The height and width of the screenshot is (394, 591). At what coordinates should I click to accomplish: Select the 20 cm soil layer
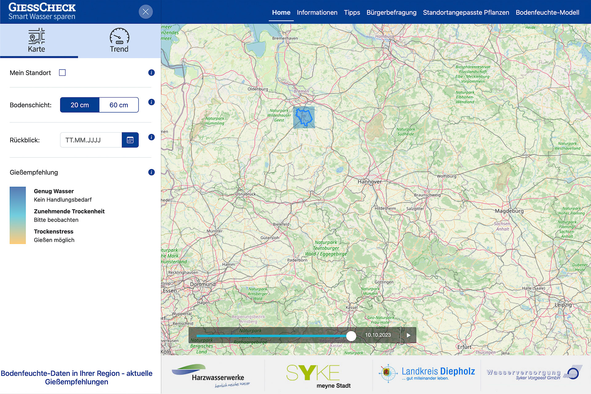pos(80,105)
